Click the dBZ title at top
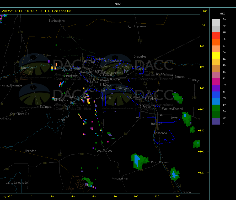This screenshot has height=200, width=236. [118, 4]
